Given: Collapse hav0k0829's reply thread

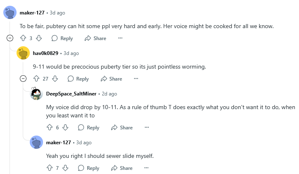Looking at the screenshot, I should coord(23,79).
